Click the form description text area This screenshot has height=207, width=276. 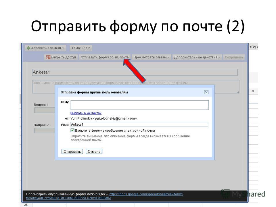pos(136,87)
